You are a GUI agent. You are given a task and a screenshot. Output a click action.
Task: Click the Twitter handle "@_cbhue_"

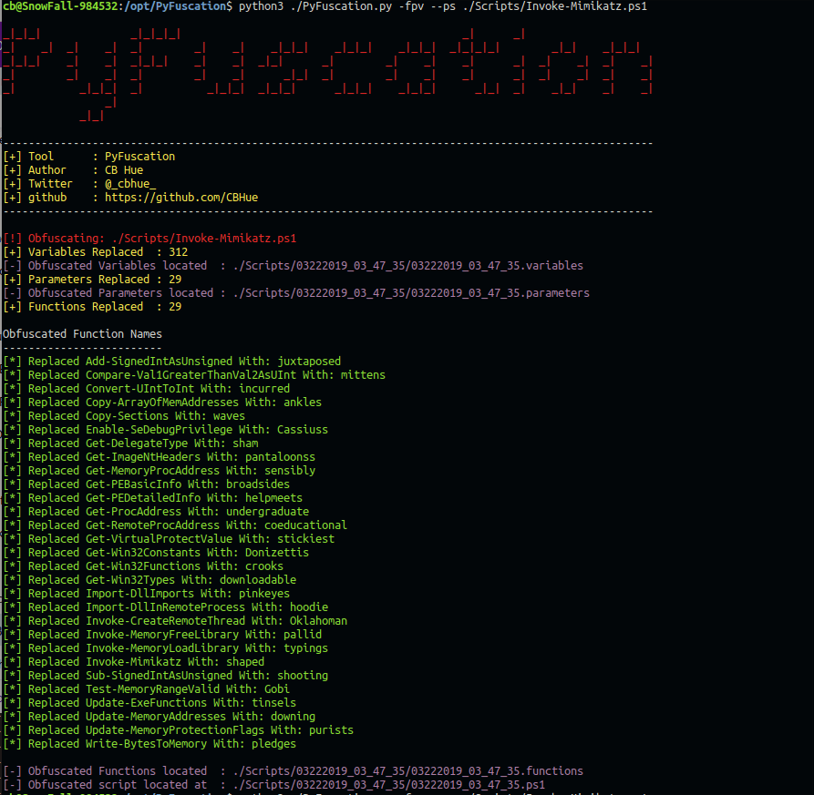click(x=130, y=184)
